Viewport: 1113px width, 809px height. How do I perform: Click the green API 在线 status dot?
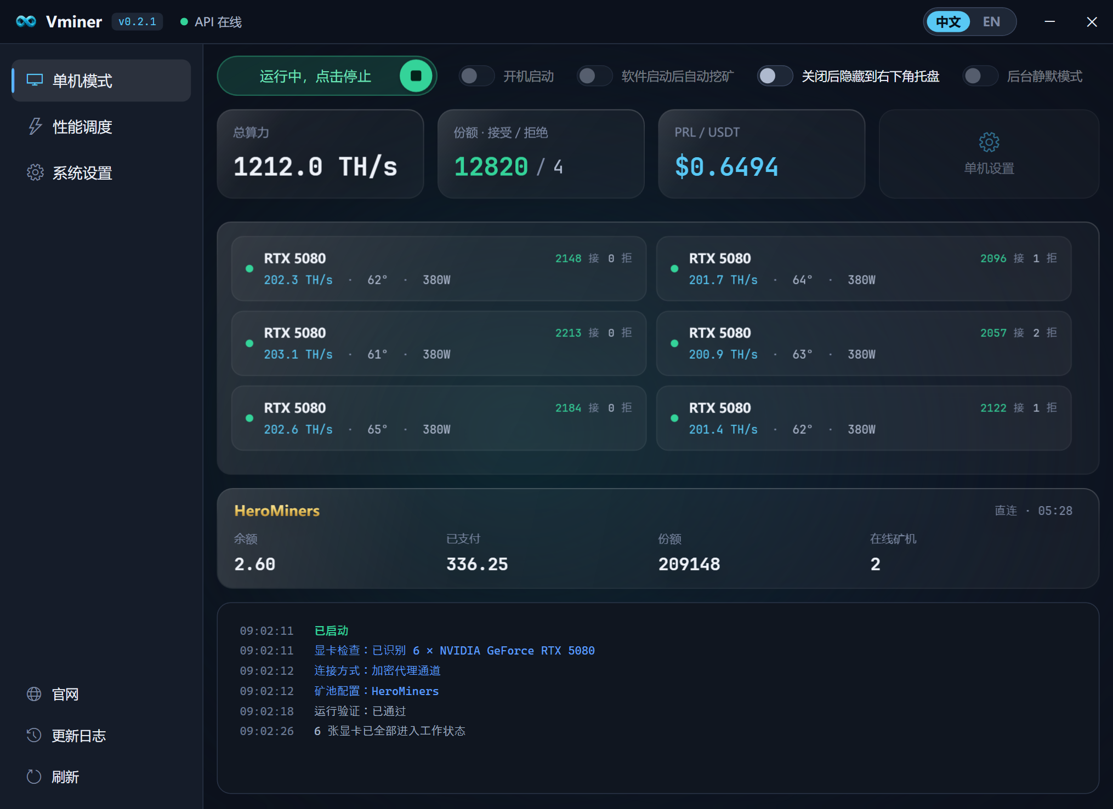(184, 22)
